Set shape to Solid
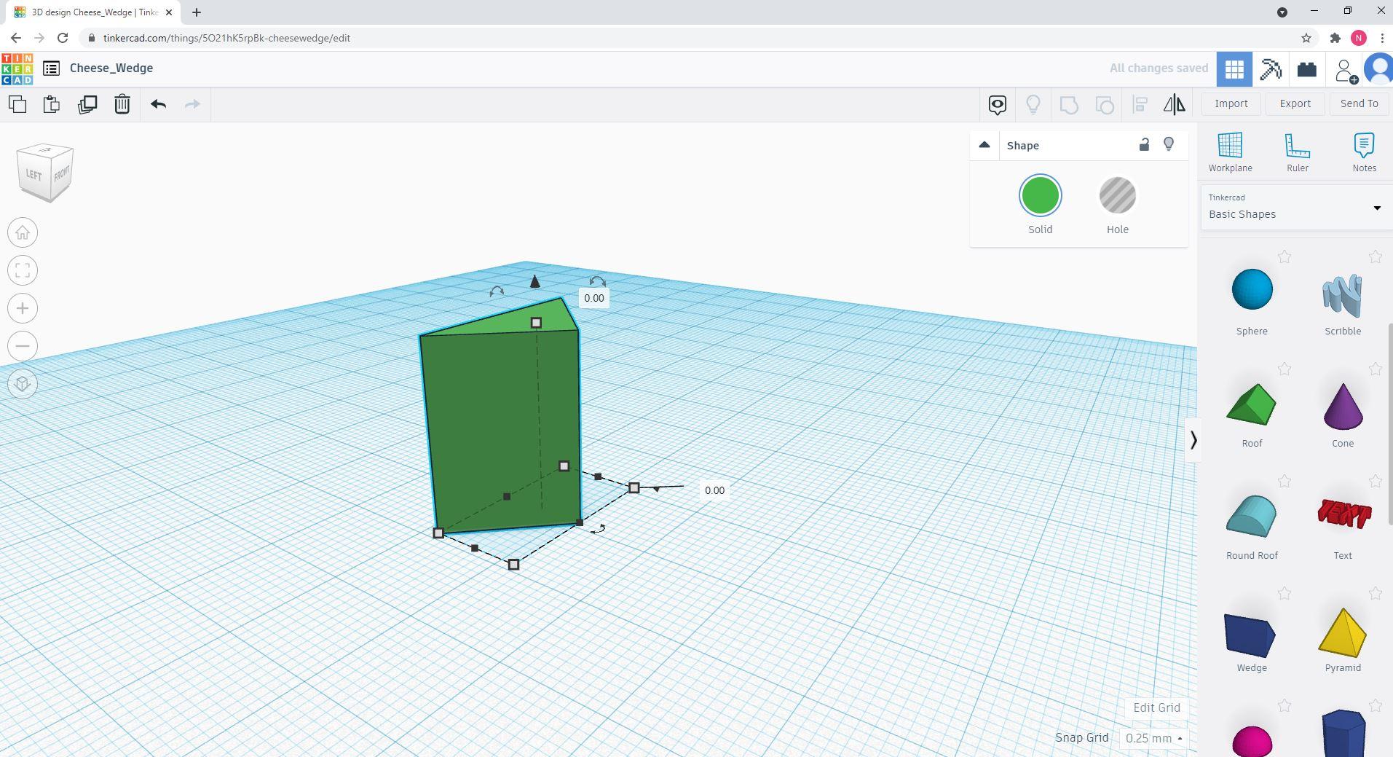Viewport: 1393px width, 757px height. tap(1040, 196)
